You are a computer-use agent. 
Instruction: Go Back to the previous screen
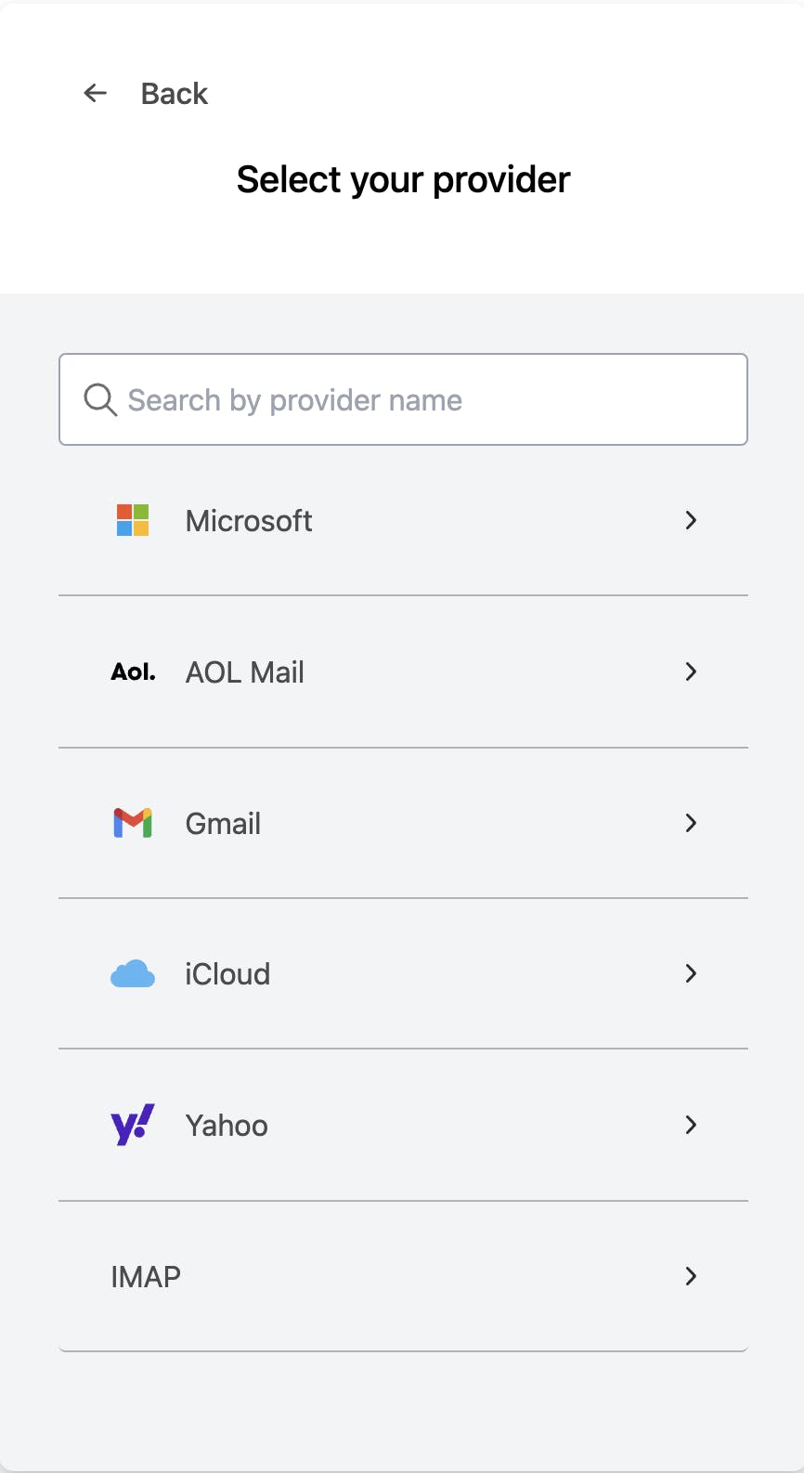click(175, 94)
